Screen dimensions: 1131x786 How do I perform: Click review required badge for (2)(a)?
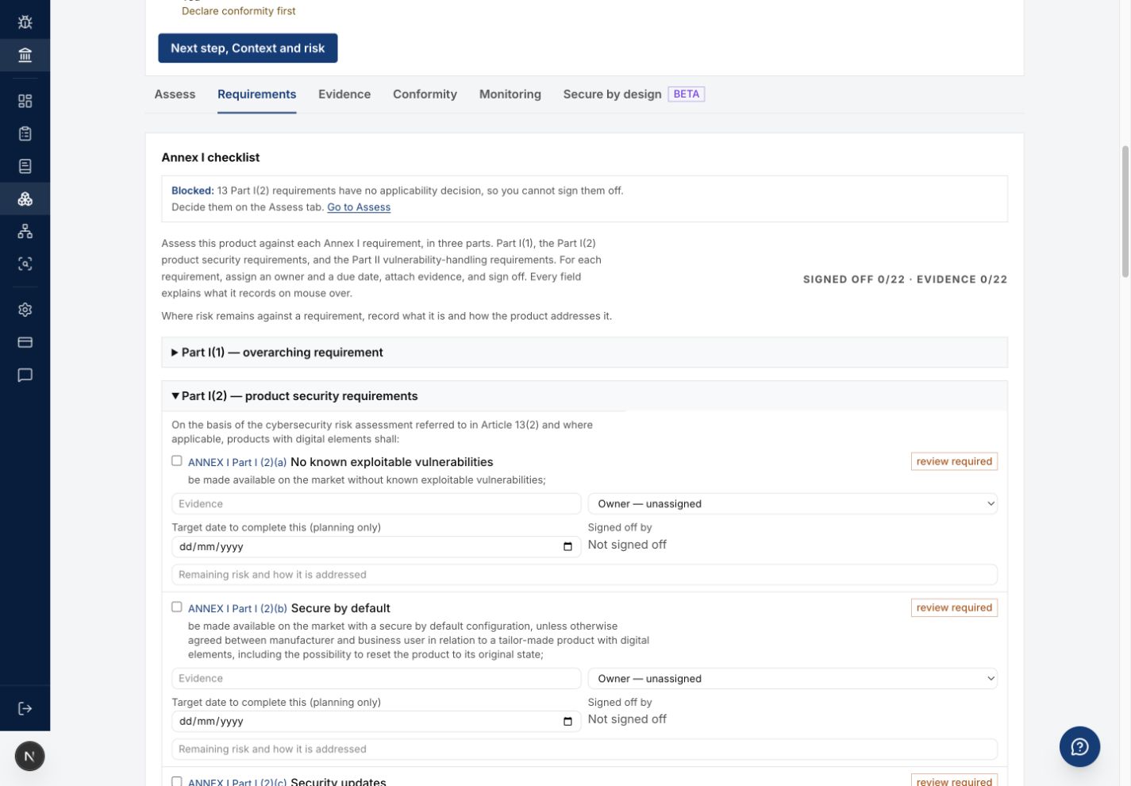(x=954, y=461)
